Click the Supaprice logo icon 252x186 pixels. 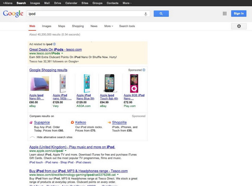(31, 122)
